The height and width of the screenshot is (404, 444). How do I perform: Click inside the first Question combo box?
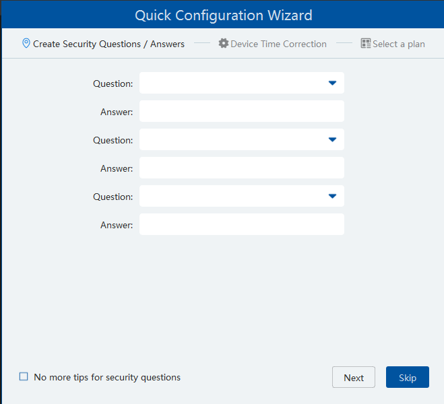click(x=229, y=83)
